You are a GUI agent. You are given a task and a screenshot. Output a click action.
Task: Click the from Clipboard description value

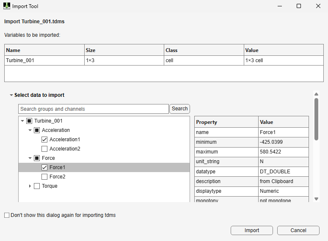(x=284, y=181)
